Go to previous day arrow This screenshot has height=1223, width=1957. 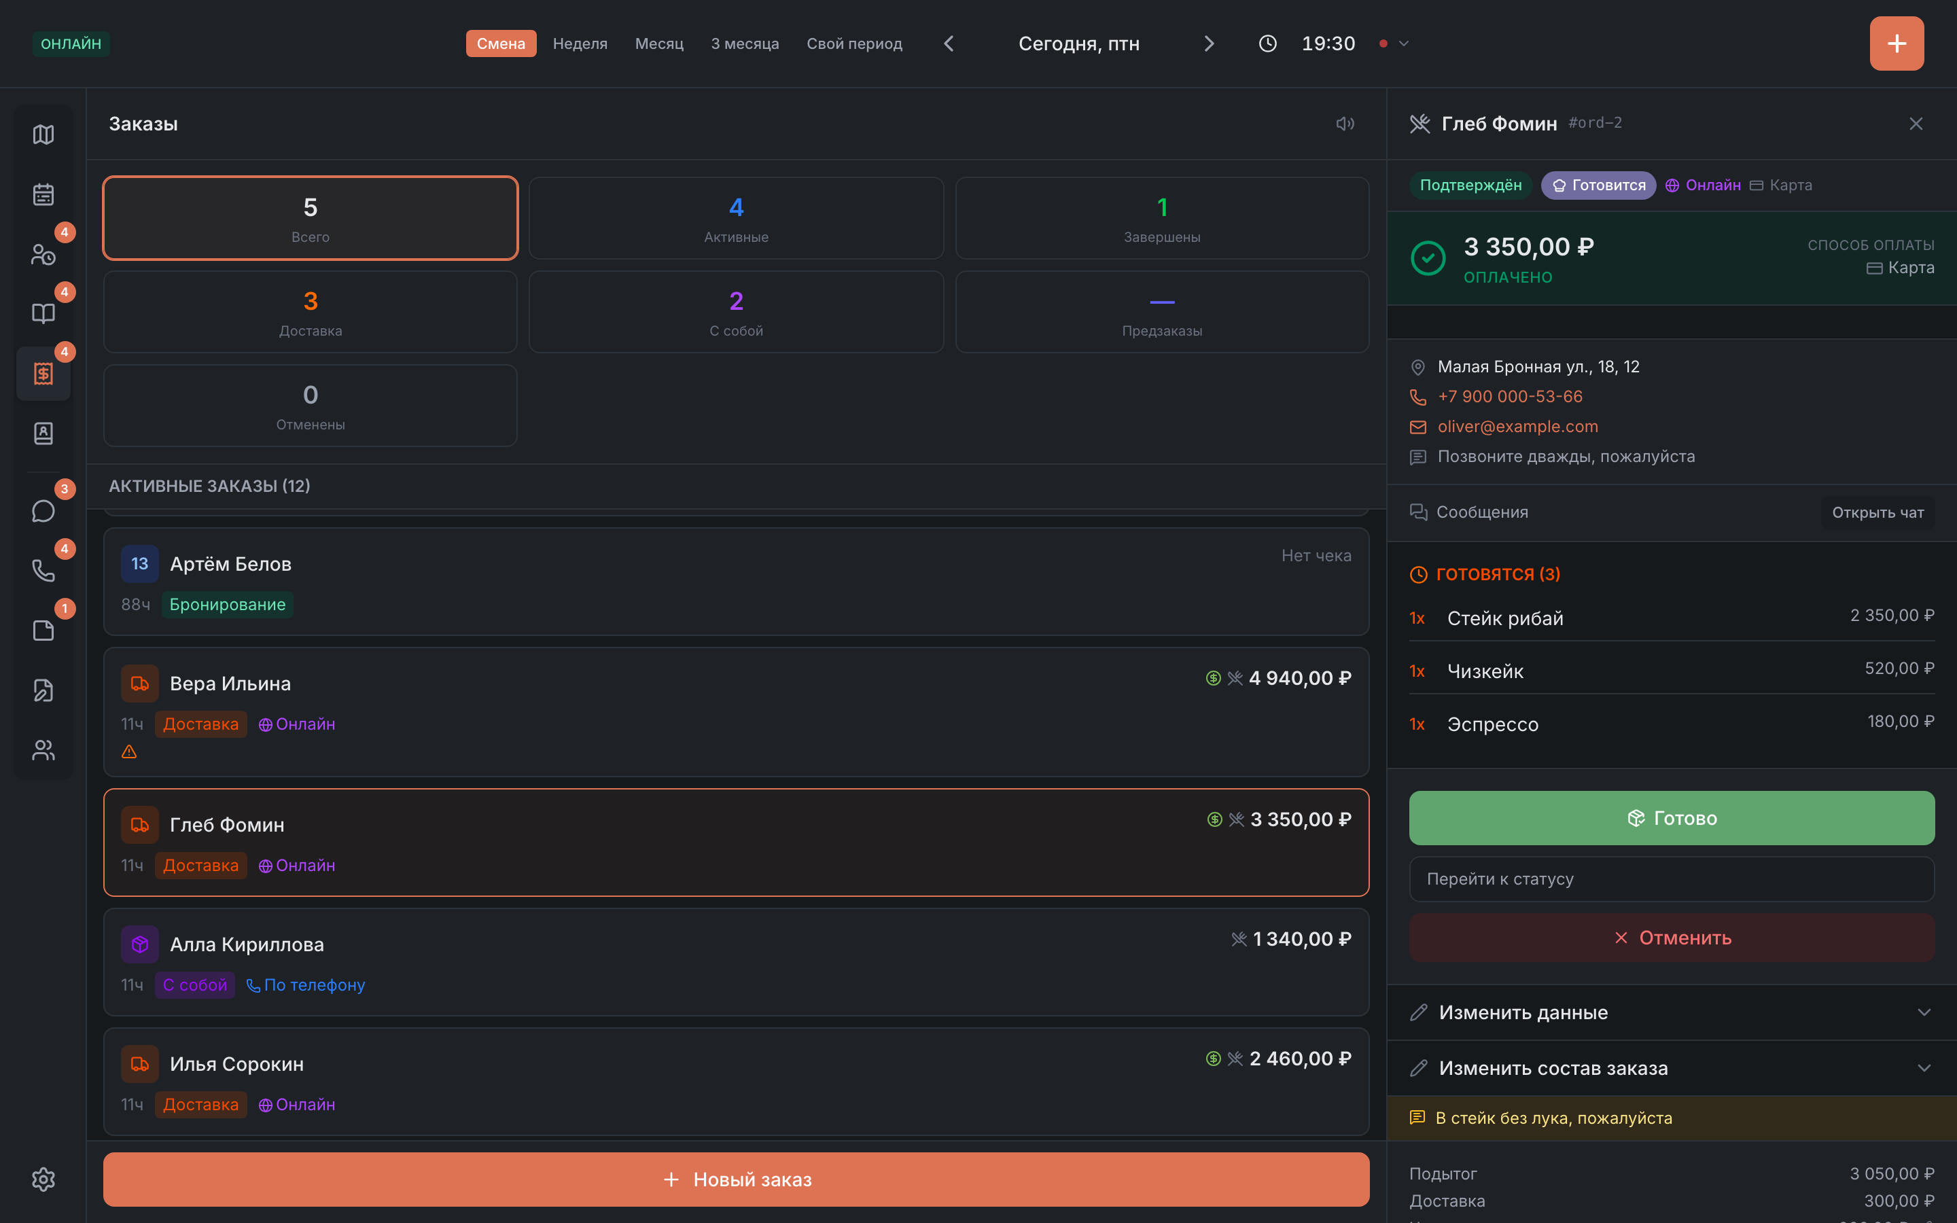[949, 43]
